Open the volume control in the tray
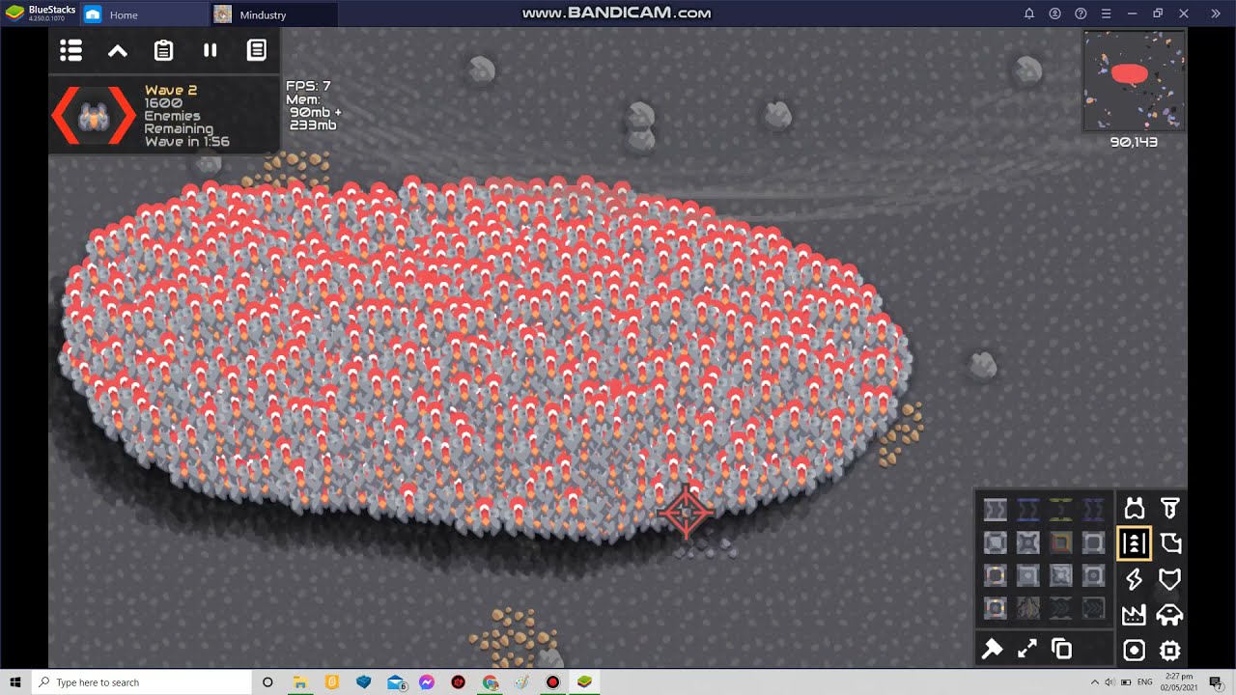The width and height of the screenshot is (1236, 695). (1110, 682)
